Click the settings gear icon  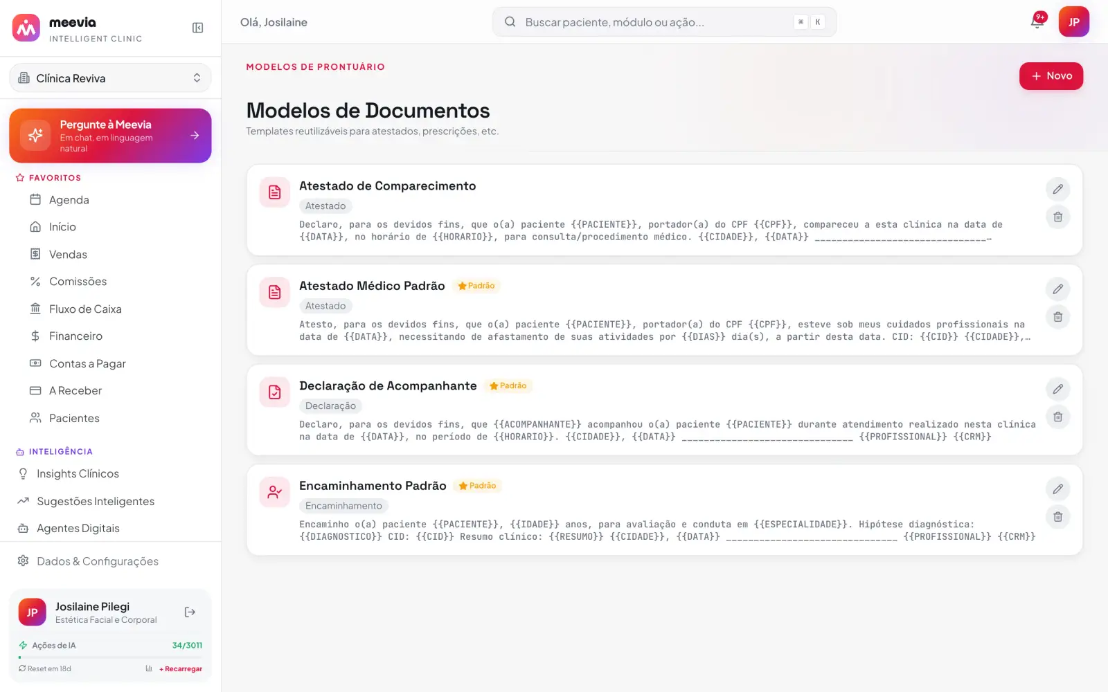[23, 561]
